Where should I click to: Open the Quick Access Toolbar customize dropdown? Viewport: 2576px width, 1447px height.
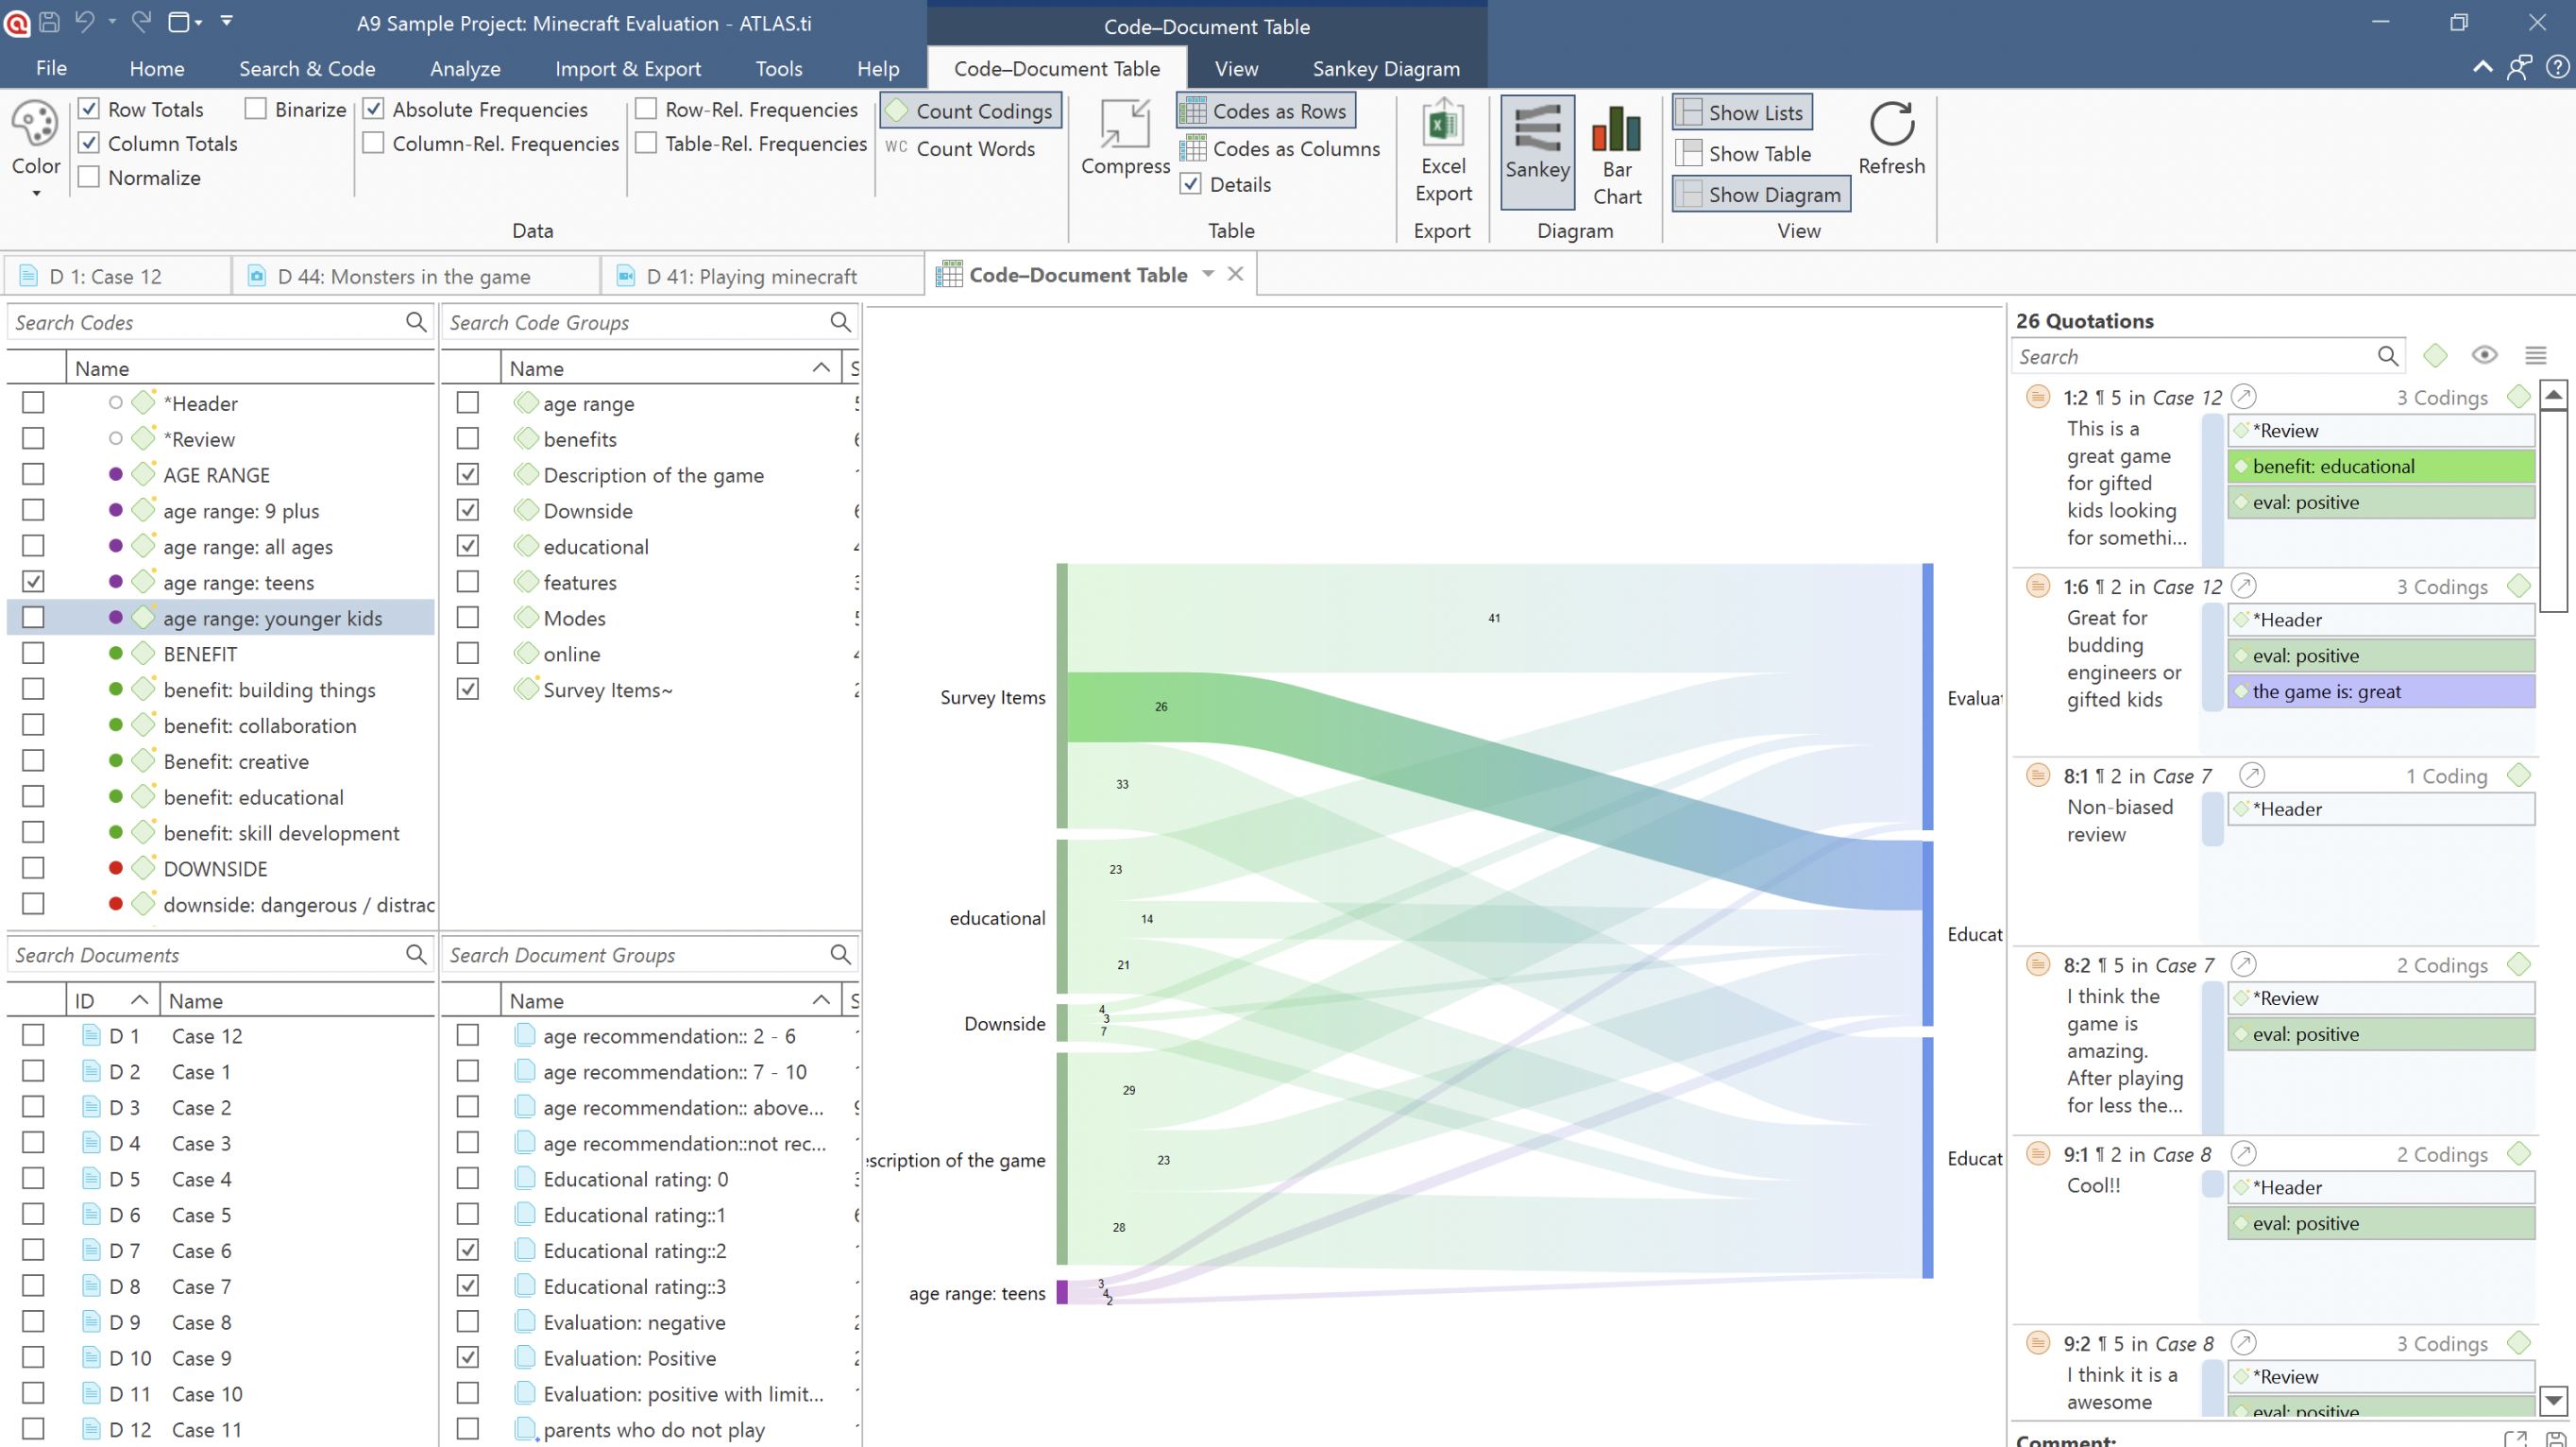pyautogui.click(x=227, y=21)
